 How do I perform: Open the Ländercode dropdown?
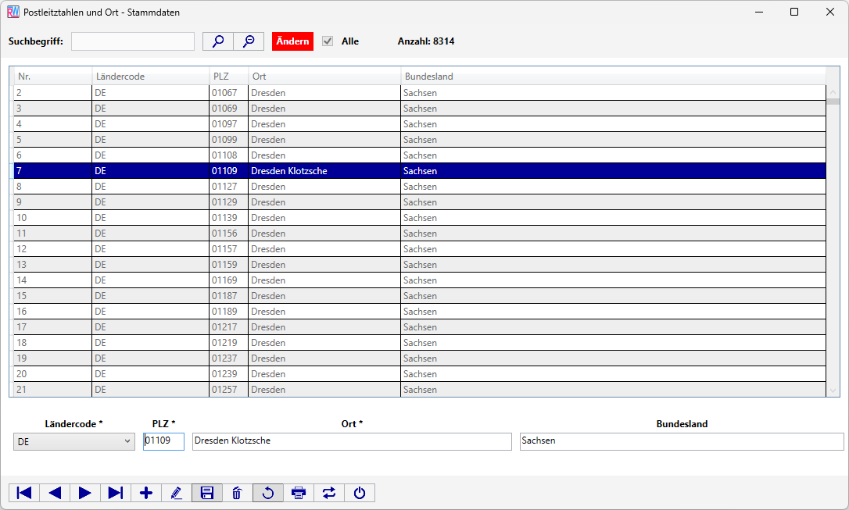click(x=74, y=441)
